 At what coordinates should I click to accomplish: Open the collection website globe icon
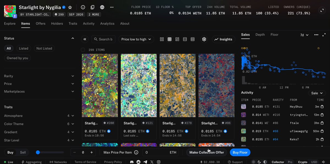click(102, 7)
